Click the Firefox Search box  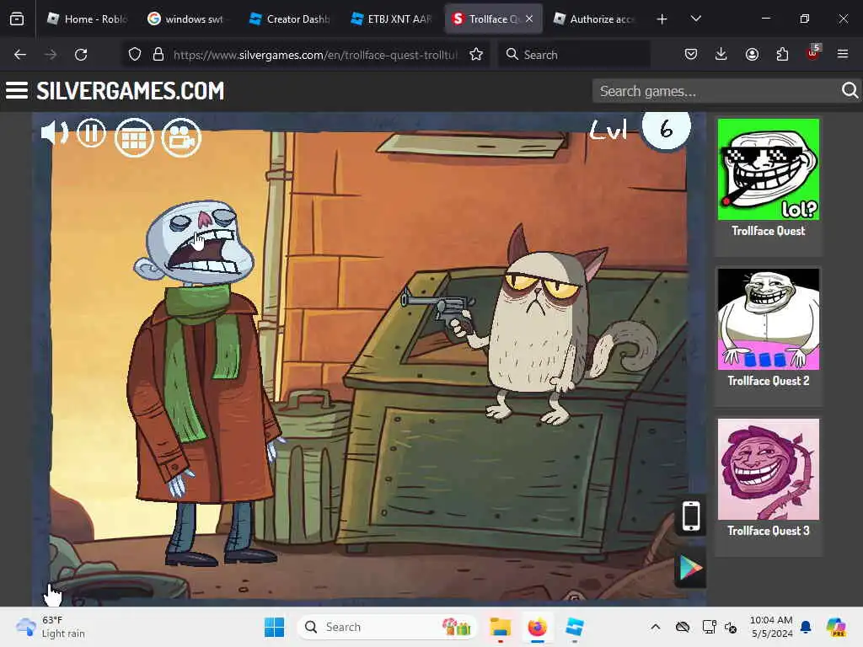pos(575,55)
